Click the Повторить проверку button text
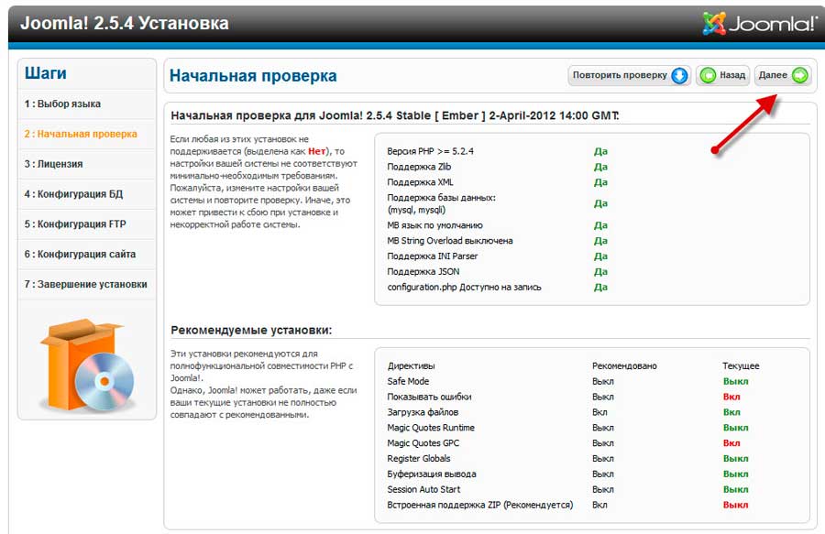 point(620,75)
